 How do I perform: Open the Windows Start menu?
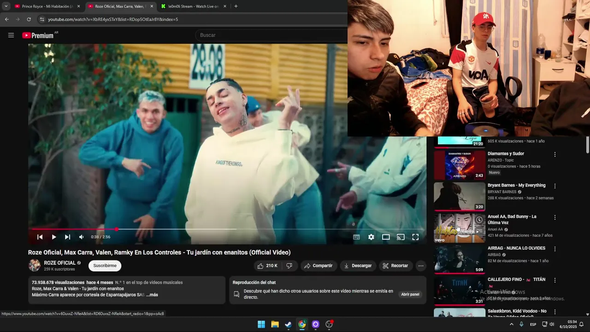(261, 324)
